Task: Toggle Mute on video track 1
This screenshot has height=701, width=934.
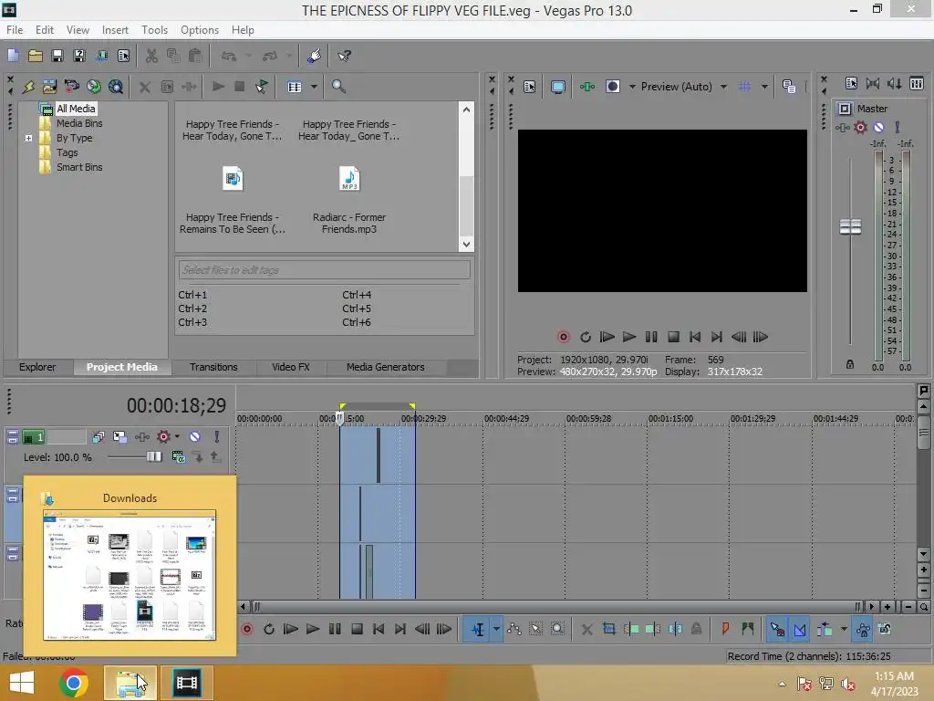Action: (195, 437)
